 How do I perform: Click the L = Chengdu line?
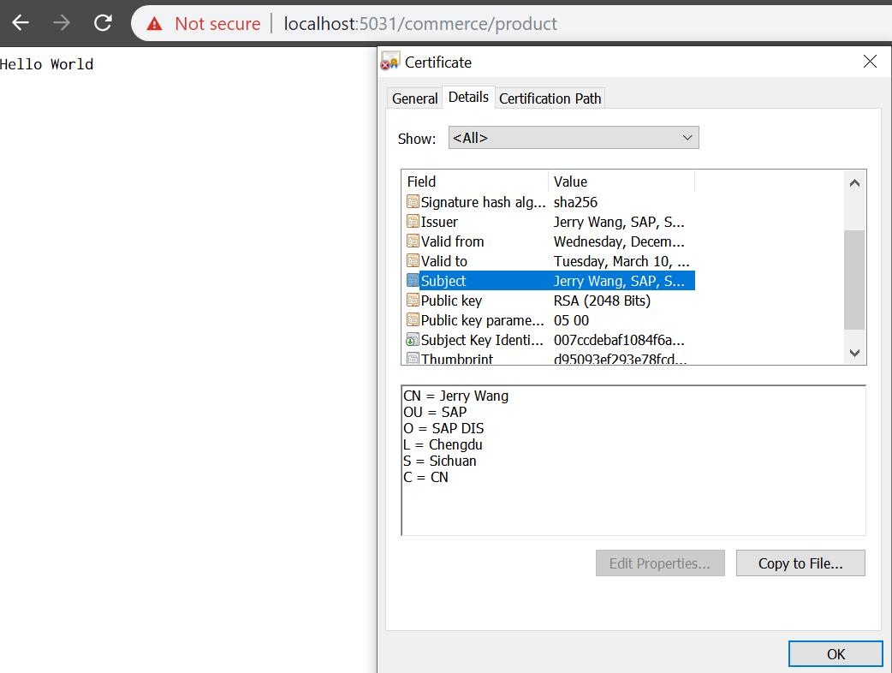pyautogui.click(x=443, y=444)
